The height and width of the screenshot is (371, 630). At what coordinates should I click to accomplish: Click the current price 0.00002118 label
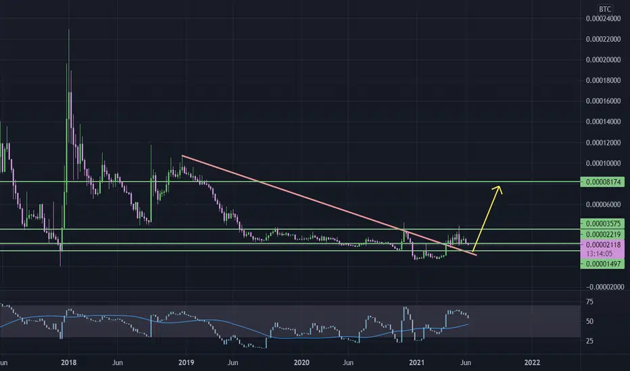603,245
